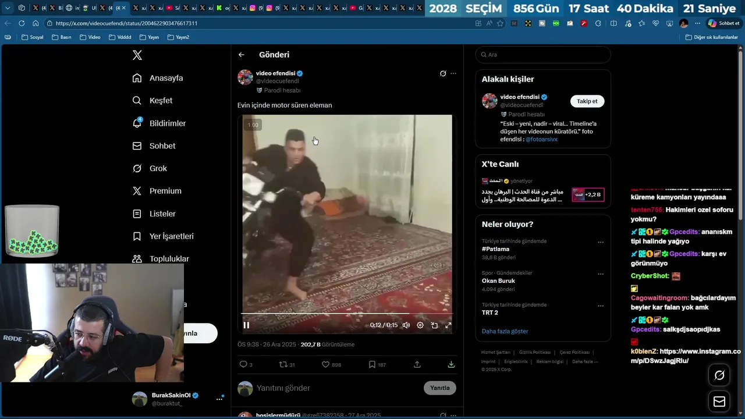Viewport: 745px width, 419px height.
Task: Download the video via green icon
Action: [451, 365]
